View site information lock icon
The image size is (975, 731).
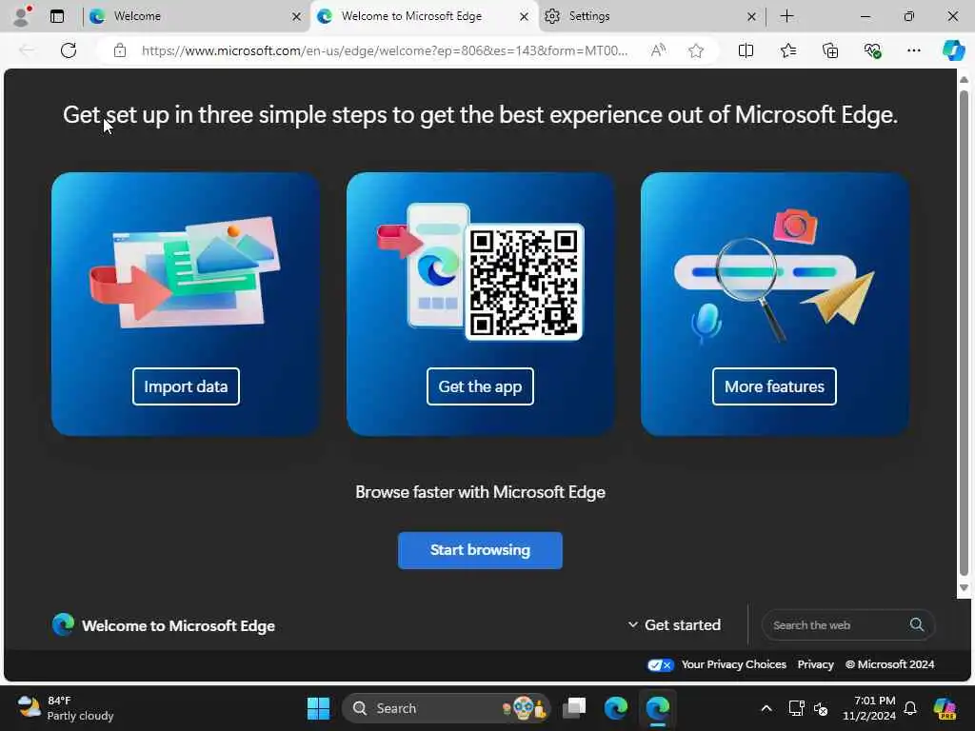pyautogui.click(x=119, y=50)
